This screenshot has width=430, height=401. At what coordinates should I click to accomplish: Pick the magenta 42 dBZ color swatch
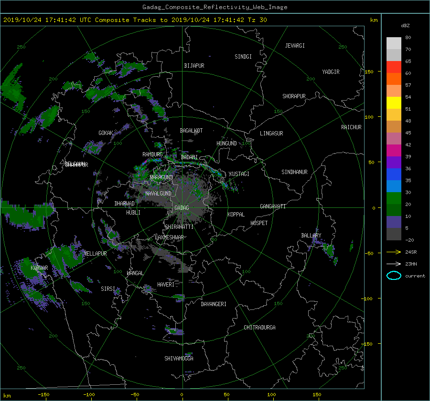pos(394,150)
